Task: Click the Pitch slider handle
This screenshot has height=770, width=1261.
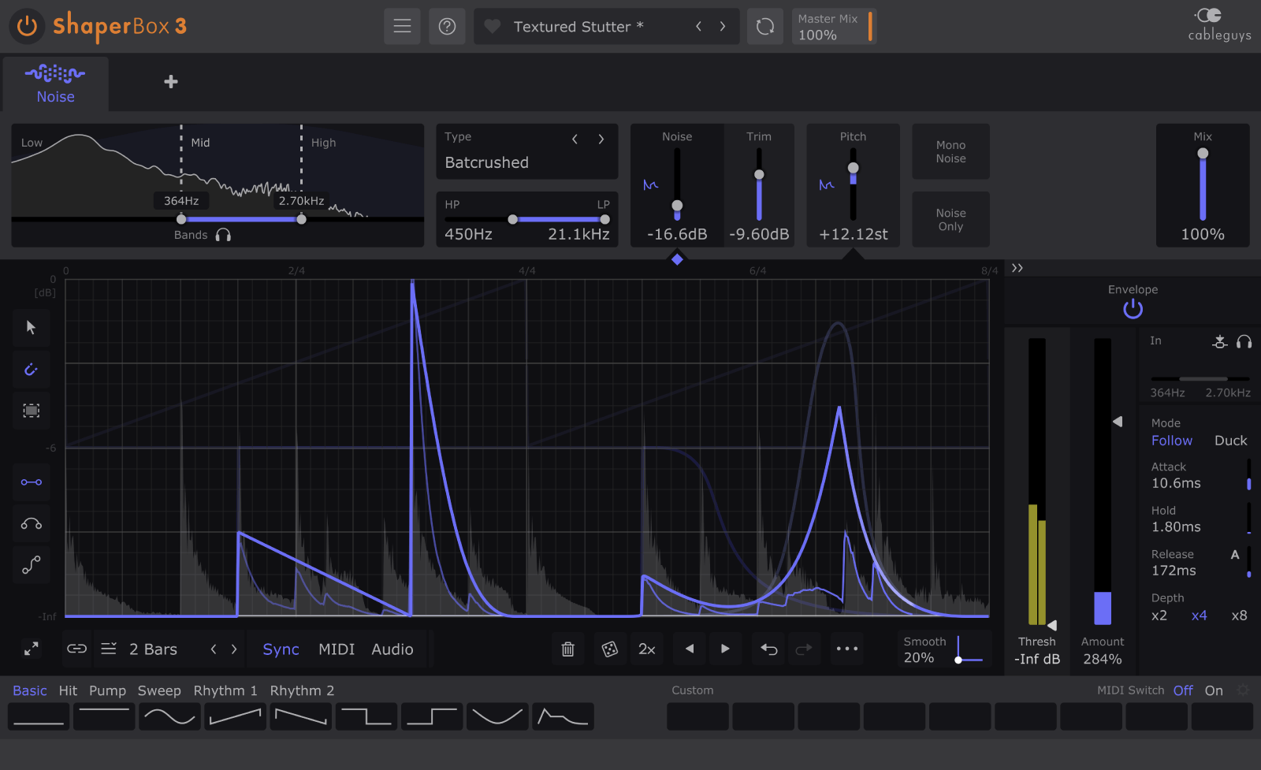Action: click(853, 168)
